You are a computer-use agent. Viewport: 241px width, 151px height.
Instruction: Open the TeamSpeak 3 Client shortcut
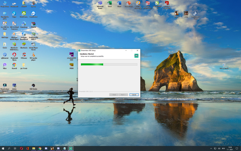(195, 15)
